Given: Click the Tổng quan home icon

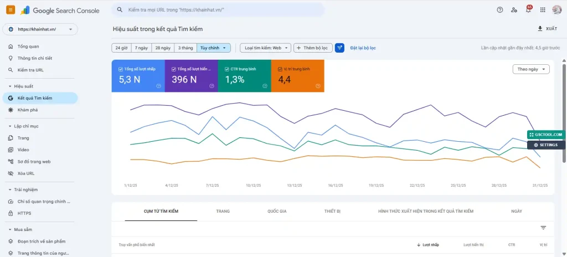Looking at the screenshot, I should pos(11,47).
